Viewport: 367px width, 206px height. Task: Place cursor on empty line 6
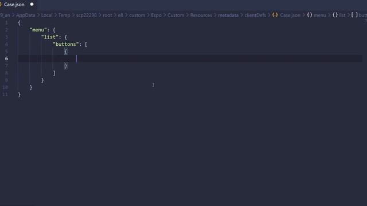[x=190, y=58]
